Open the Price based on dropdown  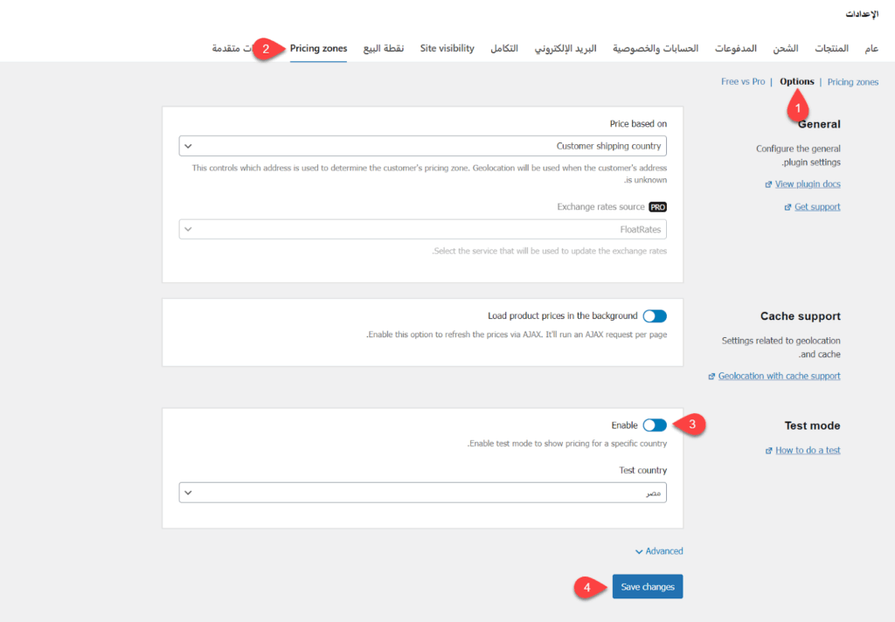422,146
